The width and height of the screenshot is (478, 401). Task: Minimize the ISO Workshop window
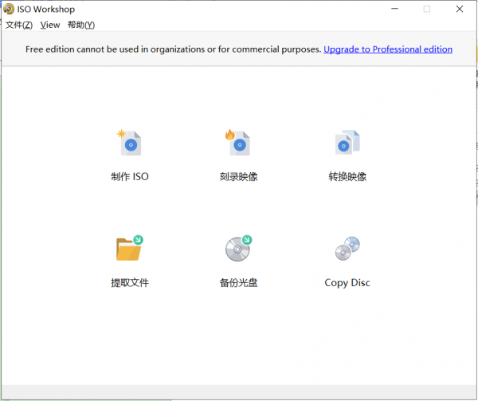(395, 9)
